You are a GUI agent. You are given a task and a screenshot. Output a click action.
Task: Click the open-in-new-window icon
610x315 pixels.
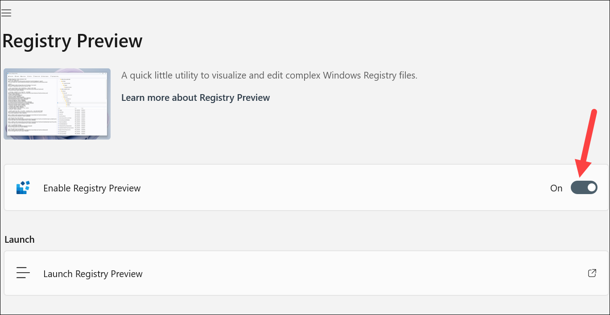592,273
